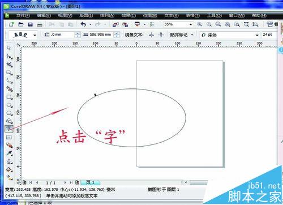283x205 pixels.
Task: Go to last page in navigator
Action: point(71,182)
